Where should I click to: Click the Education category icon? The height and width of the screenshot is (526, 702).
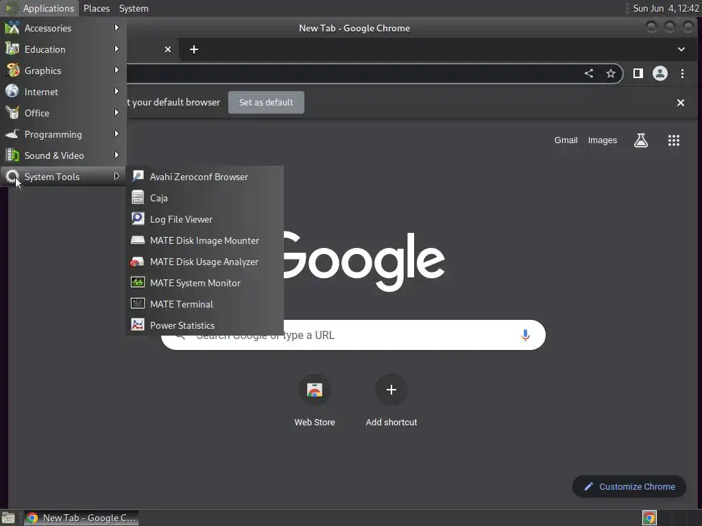click(12, 49)
